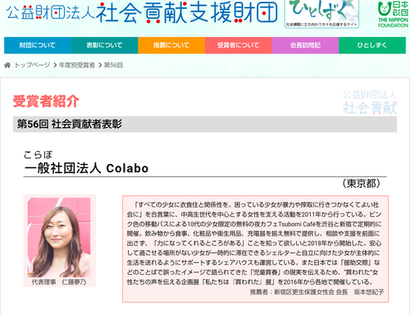
Task: Click the 第56回 breadcrumb entry
Action: [x=113, y=65]
